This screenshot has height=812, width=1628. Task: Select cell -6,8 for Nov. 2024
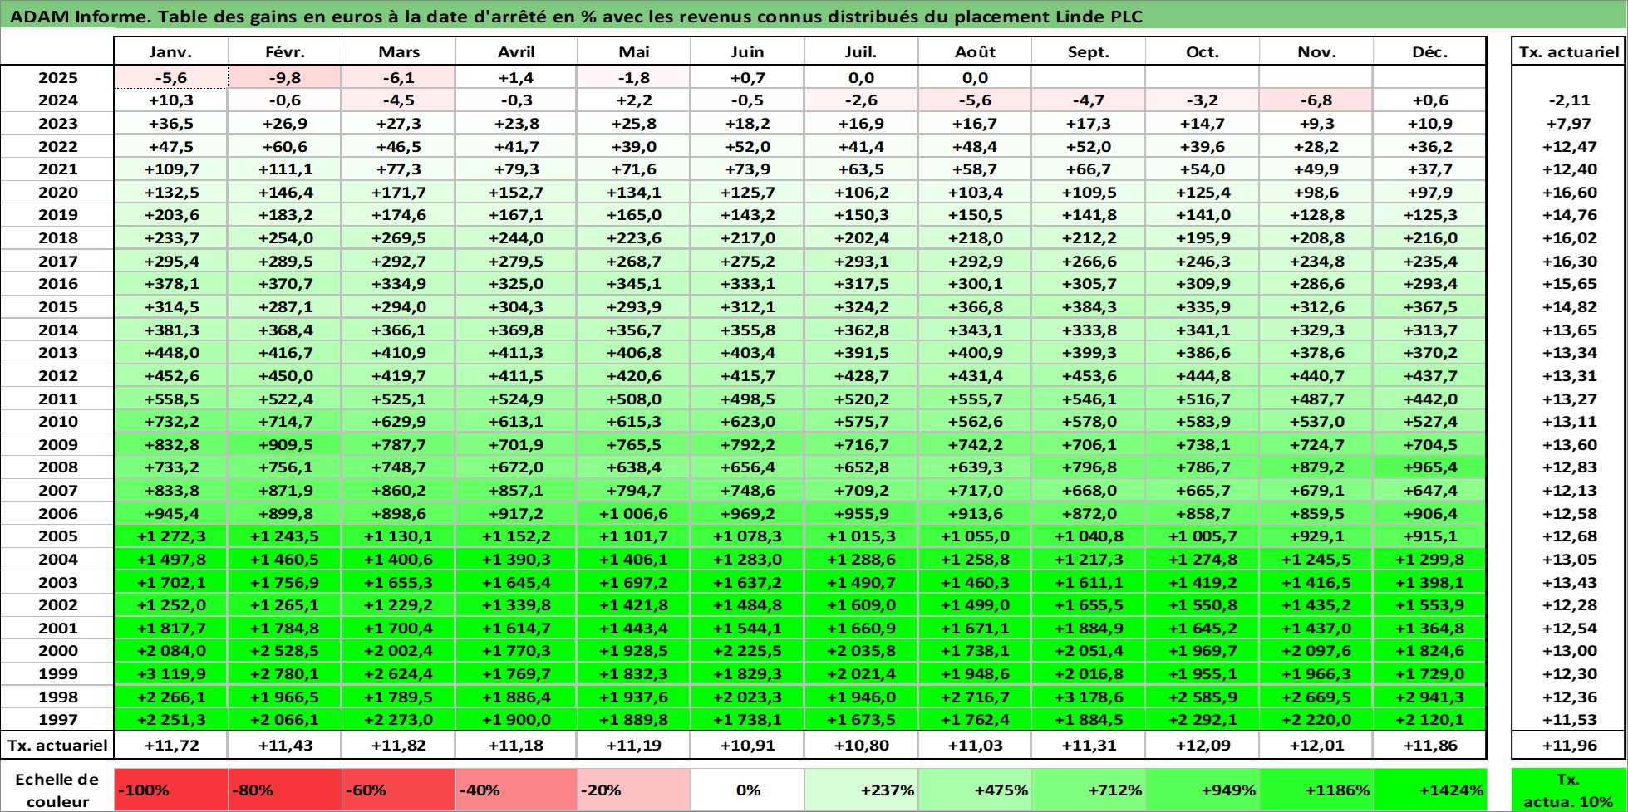(x=1316, y=100)
